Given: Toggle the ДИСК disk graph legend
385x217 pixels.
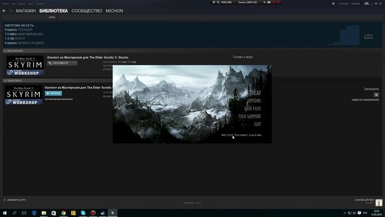Looking at the screenshot, I should tap(369, 38).
